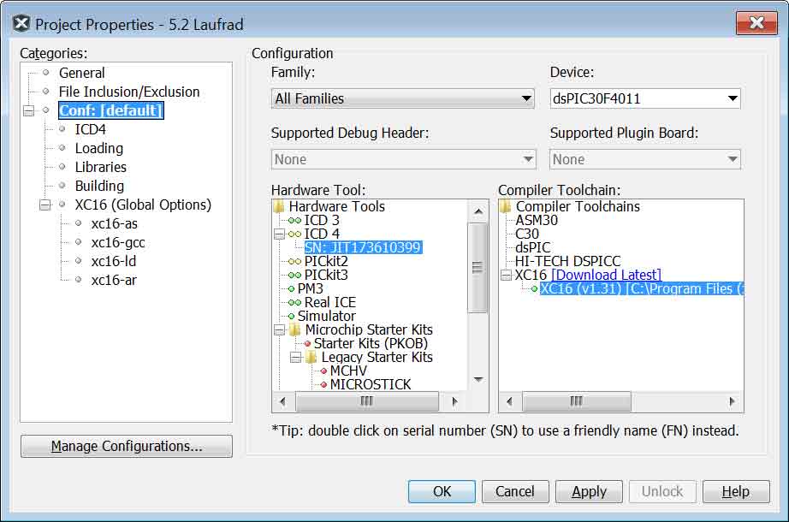Click the ICD 3 green status dots
This screenshot has height=522, width=789.
tap(295, 221)
